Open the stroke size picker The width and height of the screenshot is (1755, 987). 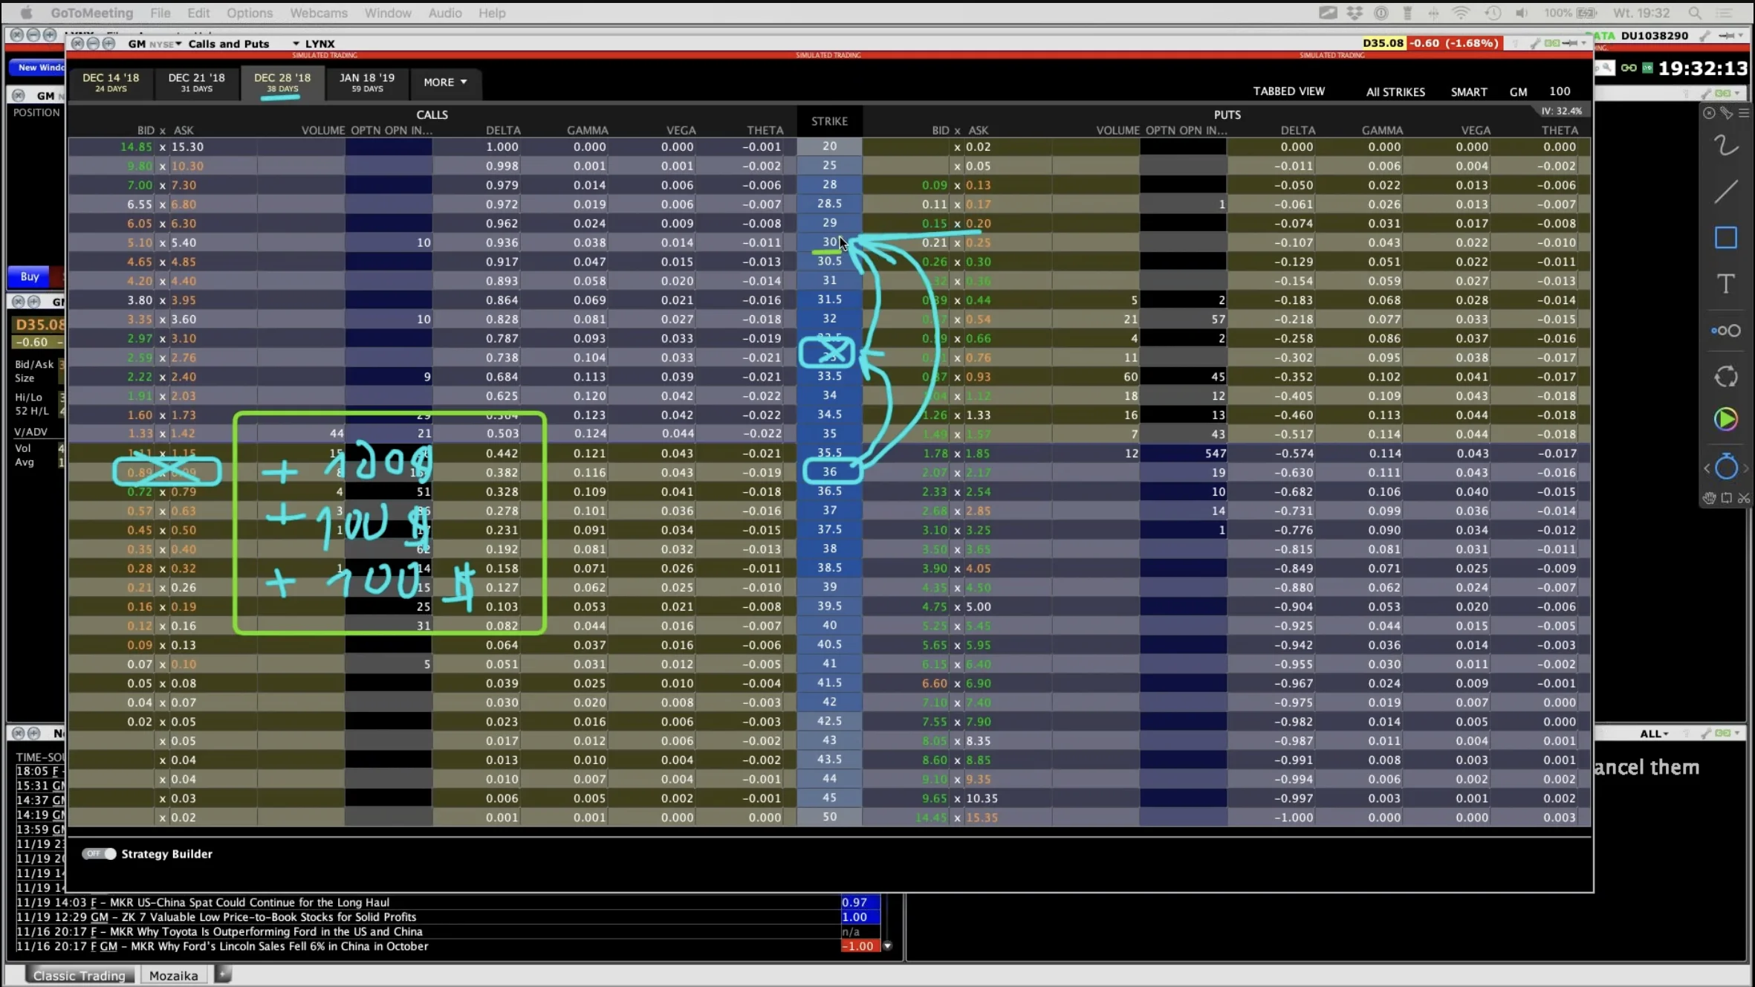(x=1725, y=331)
